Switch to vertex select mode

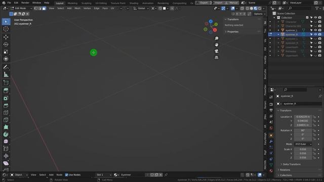point(36,8)
